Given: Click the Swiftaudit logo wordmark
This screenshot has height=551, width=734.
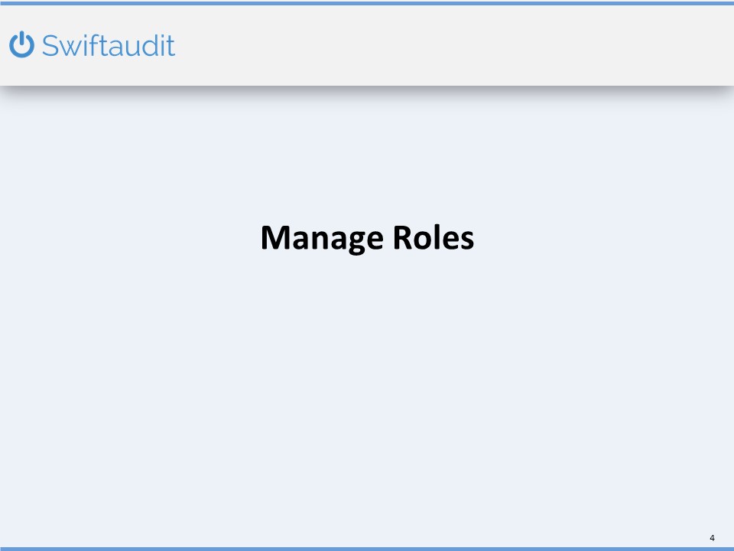Looking at the screenshot, I should coord(108,46).
